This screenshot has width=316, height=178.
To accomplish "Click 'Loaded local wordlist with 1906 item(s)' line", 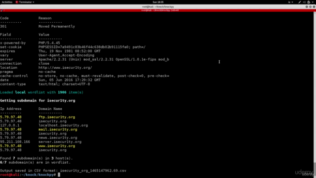I will pos(41,92).
